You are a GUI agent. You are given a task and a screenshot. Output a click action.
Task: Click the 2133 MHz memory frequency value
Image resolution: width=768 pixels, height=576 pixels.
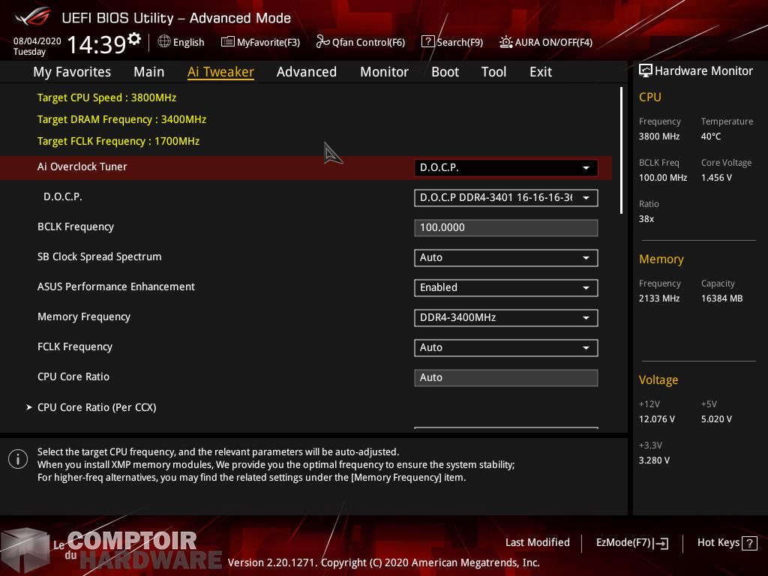659,298
